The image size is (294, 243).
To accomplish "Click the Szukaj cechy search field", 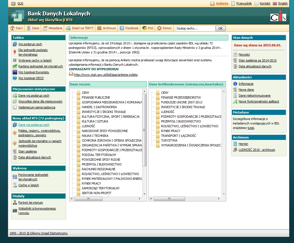I will click(195, 28).
